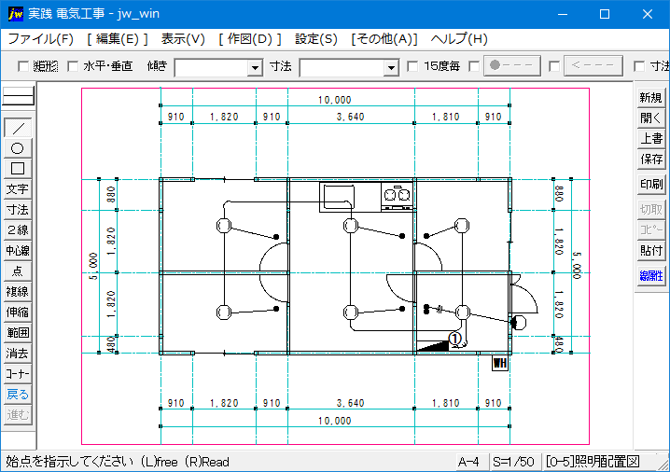Select the circle drawing tool
Screen dimensions: 670x472
click(18, 148)
